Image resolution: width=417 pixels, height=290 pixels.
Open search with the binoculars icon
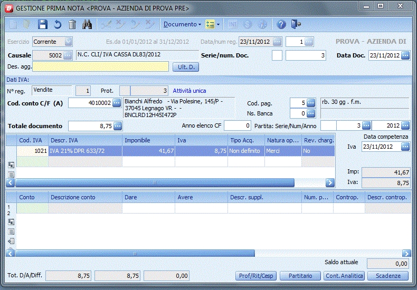pyautogui.click(x=88, y=25)
